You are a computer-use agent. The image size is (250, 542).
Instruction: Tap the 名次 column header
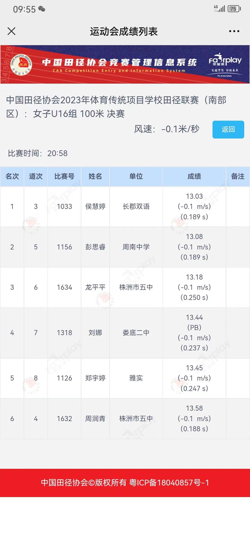pyautogui.click(x=12, y=176)
